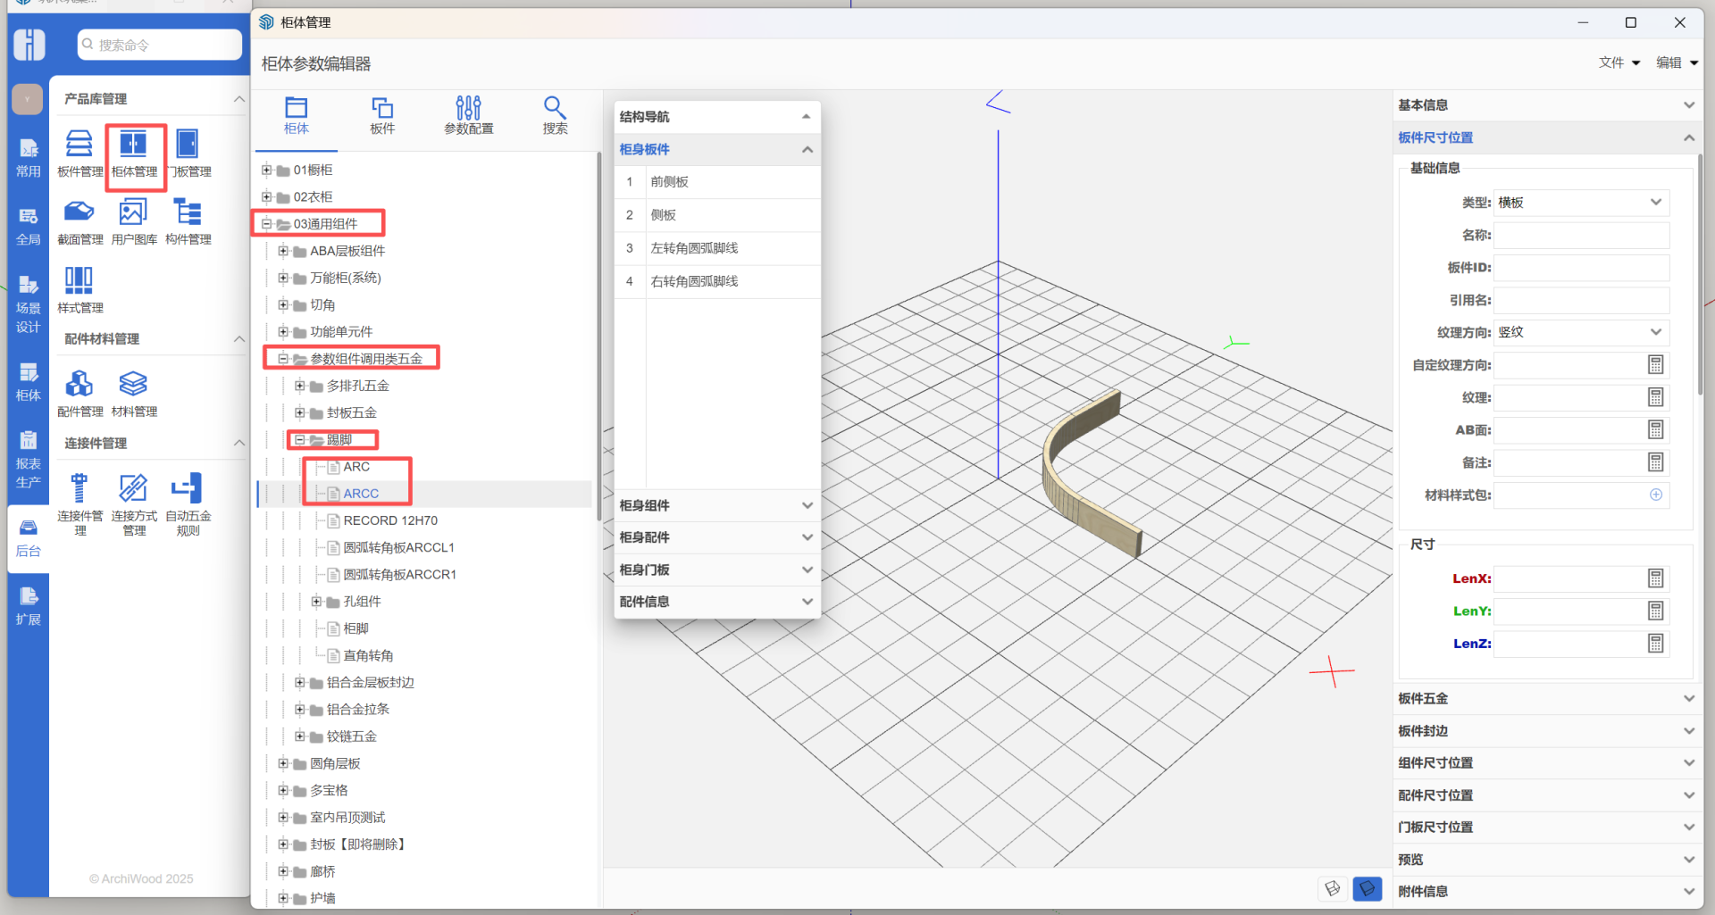
Task: Collapse the 踢脚 tree folder
Action: 300,440
